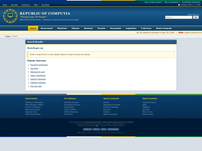Open the E-Services navigation tab
The image size is (202, 151).
tap(146, 28)
